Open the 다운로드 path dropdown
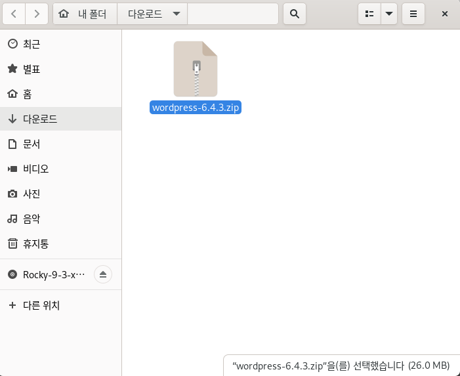 coord(152,14)
